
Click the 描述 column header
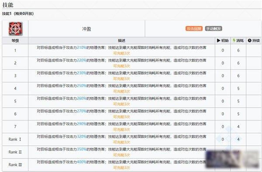(121, 41)
